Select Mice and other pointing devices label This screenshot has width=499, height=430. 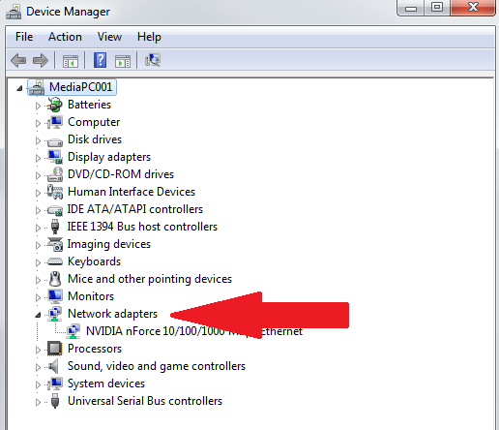150,279
